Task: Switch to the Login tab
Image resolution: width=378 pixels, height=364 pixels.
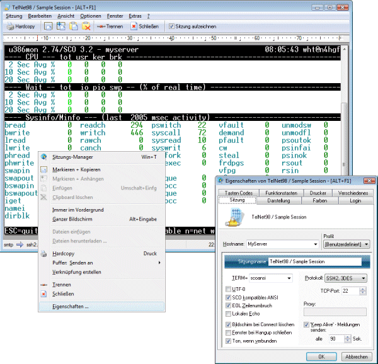Action: click(x=355, y=201)
